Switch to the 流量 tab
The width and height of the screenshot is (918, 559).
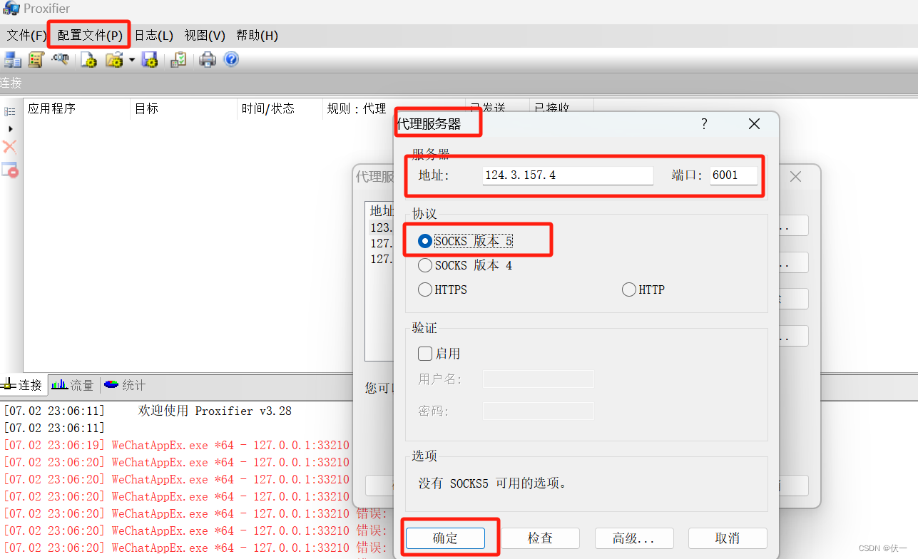73,385
